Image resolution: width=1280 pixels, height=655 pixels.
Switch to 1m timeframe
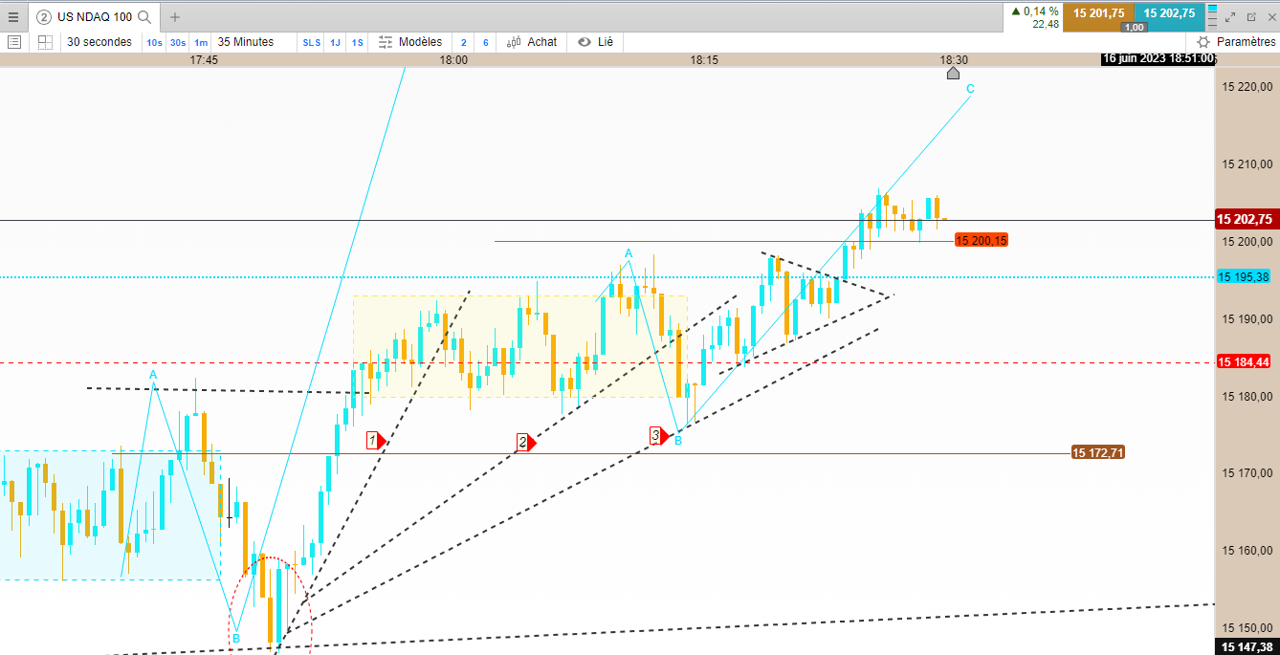tap(201, 43)
